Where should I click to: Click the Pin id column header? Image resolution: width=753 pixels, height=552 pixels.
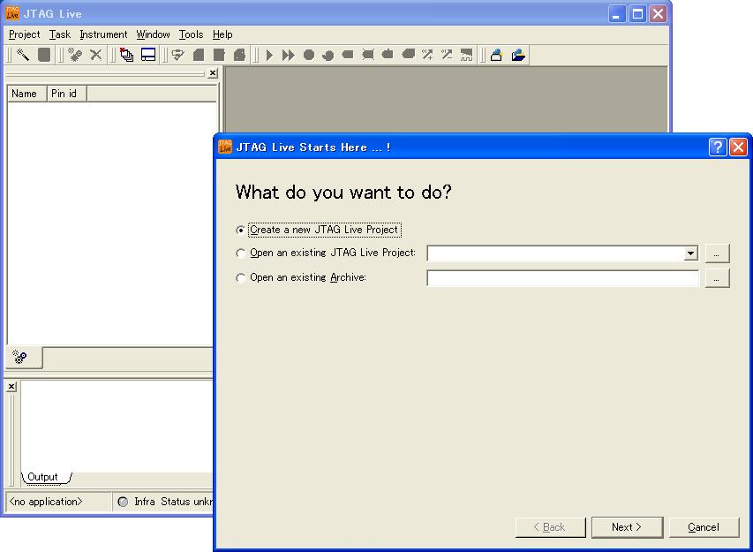(x=67, y=94)
